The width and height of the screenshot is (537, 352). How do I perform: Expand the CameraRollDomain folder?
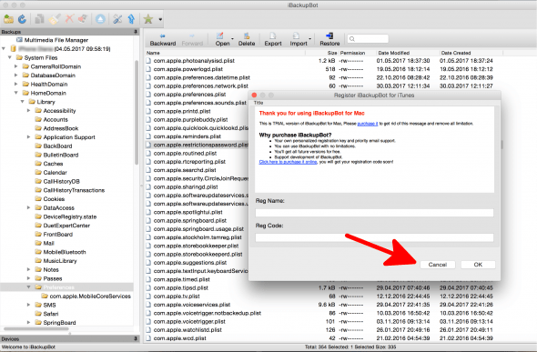click(x=16, y=66)
